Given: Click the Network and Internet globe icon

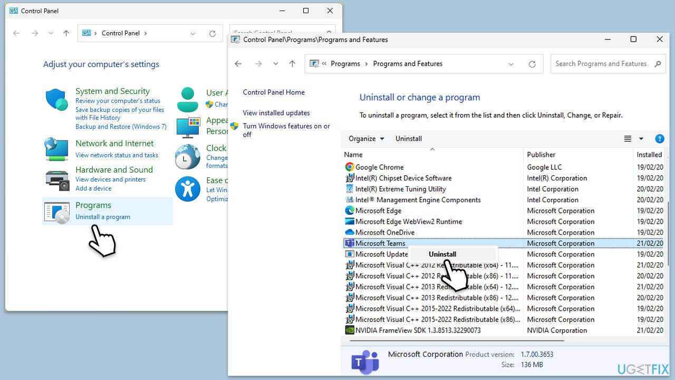Looking at the screenshot, I should coord(56,149).
